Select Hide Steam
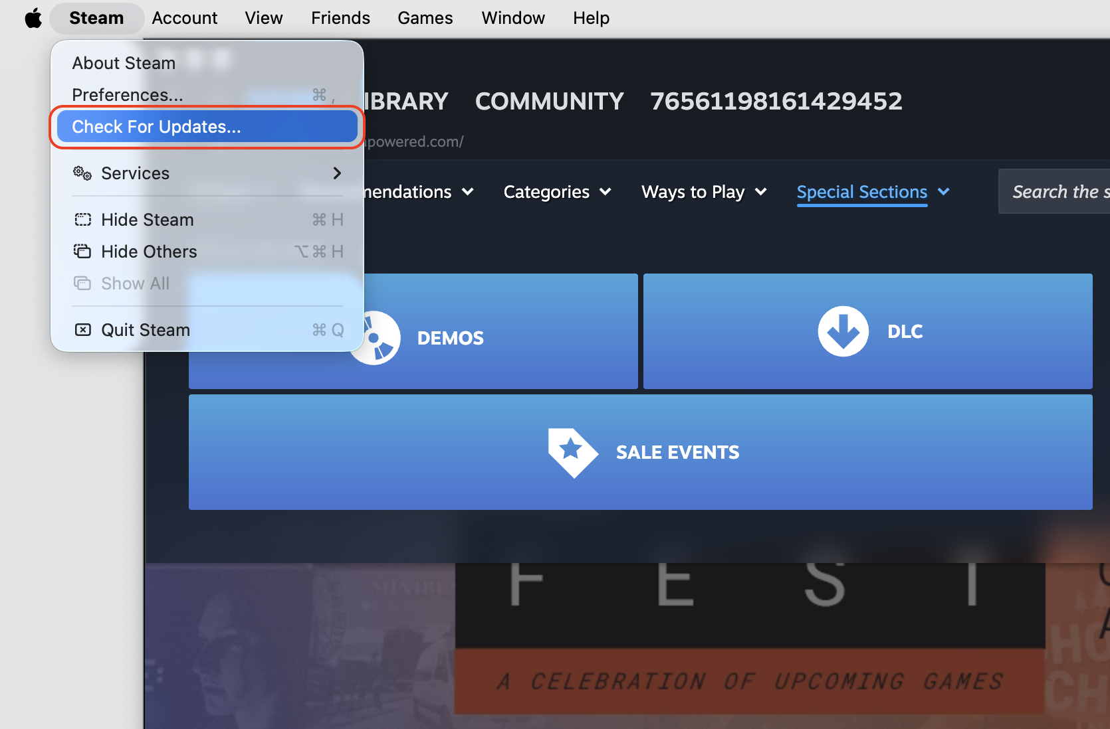 tap(207, 220)
